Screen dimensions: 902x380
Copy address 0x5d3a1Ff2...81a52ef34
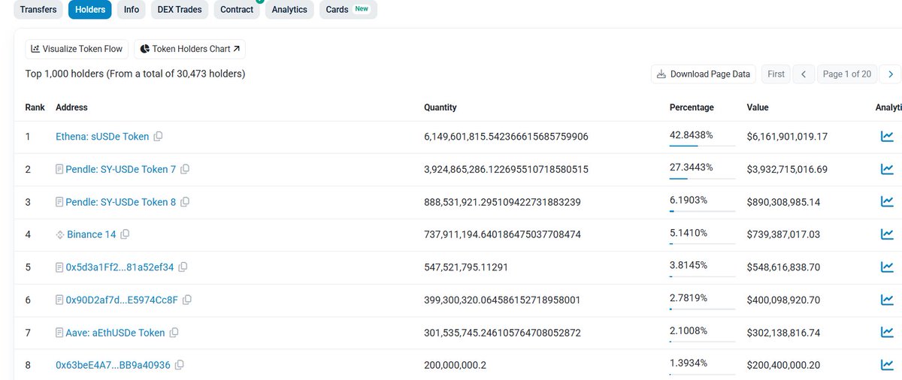pyautogui.click(x=183, y=267)
